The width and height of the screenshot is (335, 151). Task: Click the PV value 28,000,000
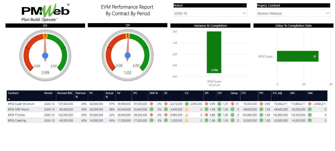coord(96,109)
